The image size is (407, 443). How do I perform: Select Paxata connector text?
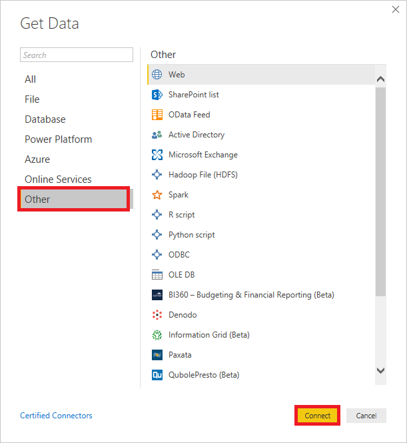[x=180, y=355]
